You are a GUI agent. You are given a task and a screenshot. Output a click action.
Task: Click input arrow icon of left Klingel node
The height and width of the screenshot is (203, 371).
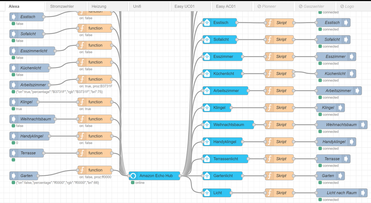(x=14, y=102)
